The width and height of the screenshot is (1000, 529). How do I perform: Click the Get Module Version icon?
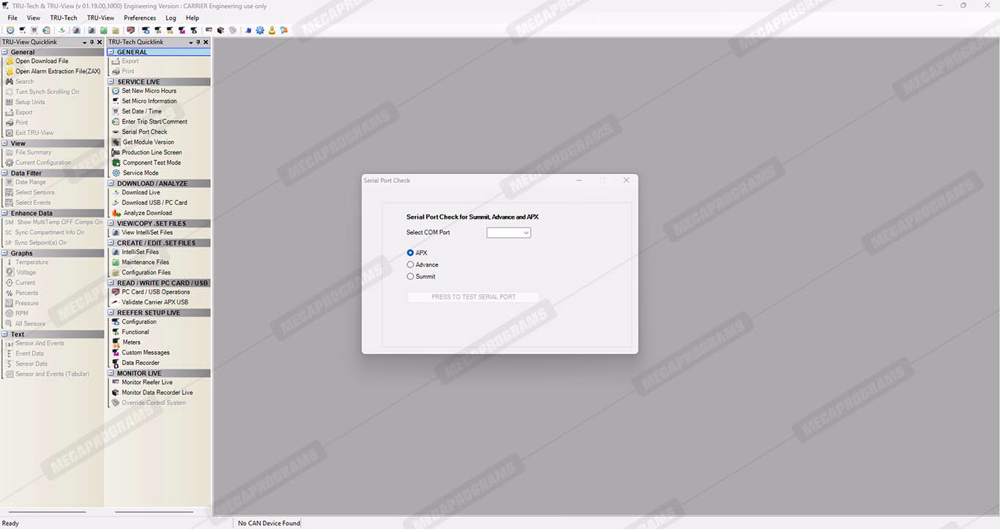coord(116,143)
